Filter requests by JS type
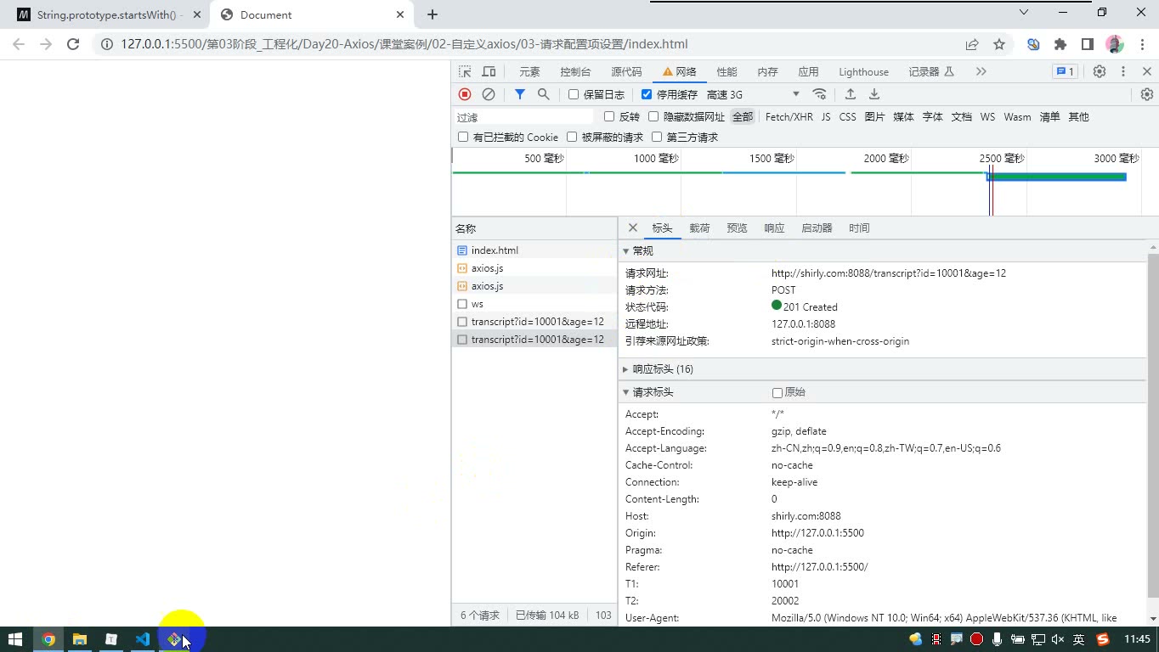The height and width of the screenshot is (652, 1159). tap(826, 116)
